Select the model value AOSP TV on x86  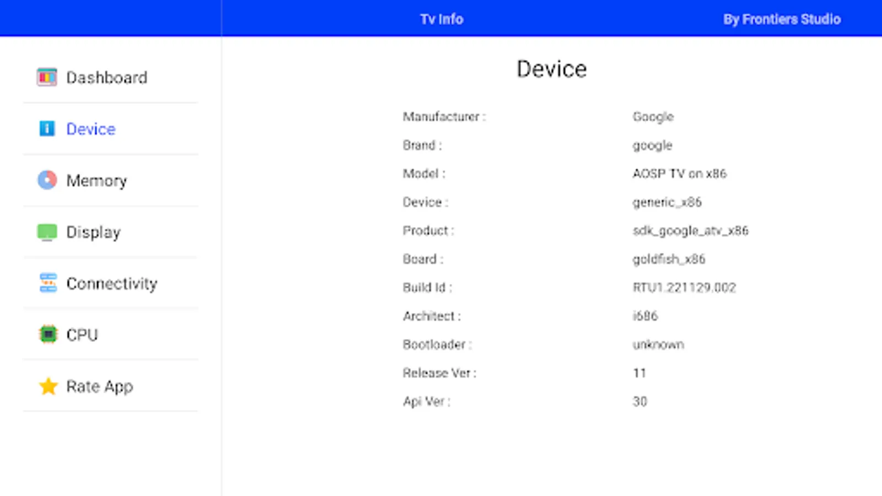(679, 174)
